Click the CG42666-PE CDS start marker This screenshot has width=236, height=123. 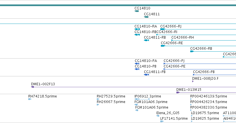pyautogui.click(x=164, y=69)
